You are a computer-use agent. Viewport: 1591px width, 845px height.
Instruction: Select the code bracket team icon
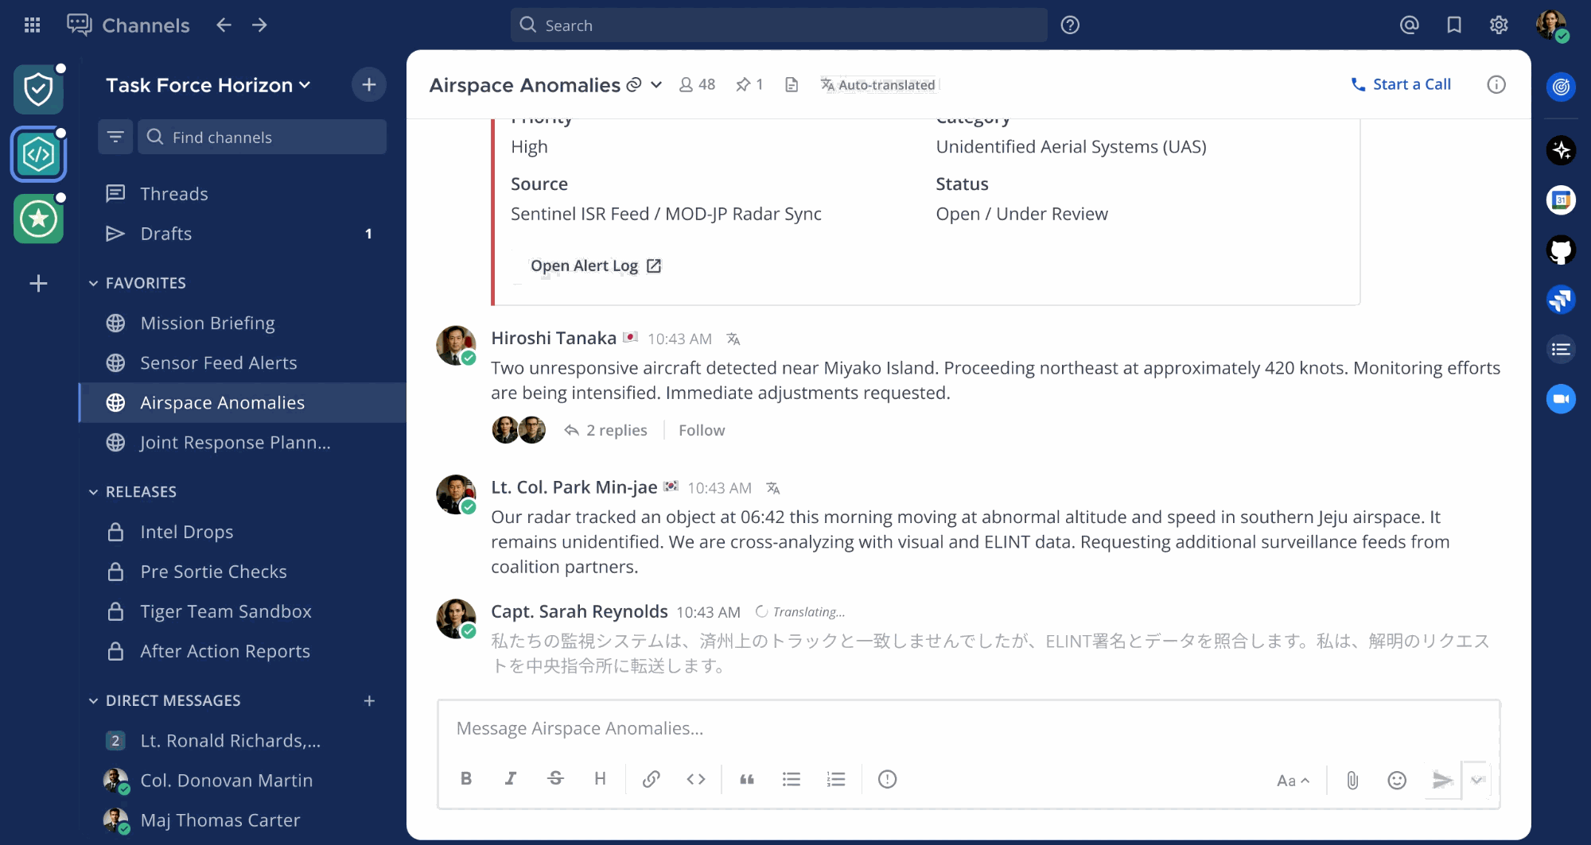(x=38, y=154)
